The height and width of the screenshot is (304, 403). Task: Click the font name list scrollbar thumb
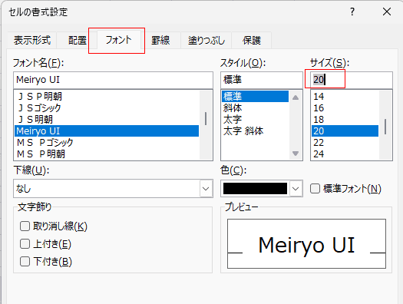pos(206,118)
